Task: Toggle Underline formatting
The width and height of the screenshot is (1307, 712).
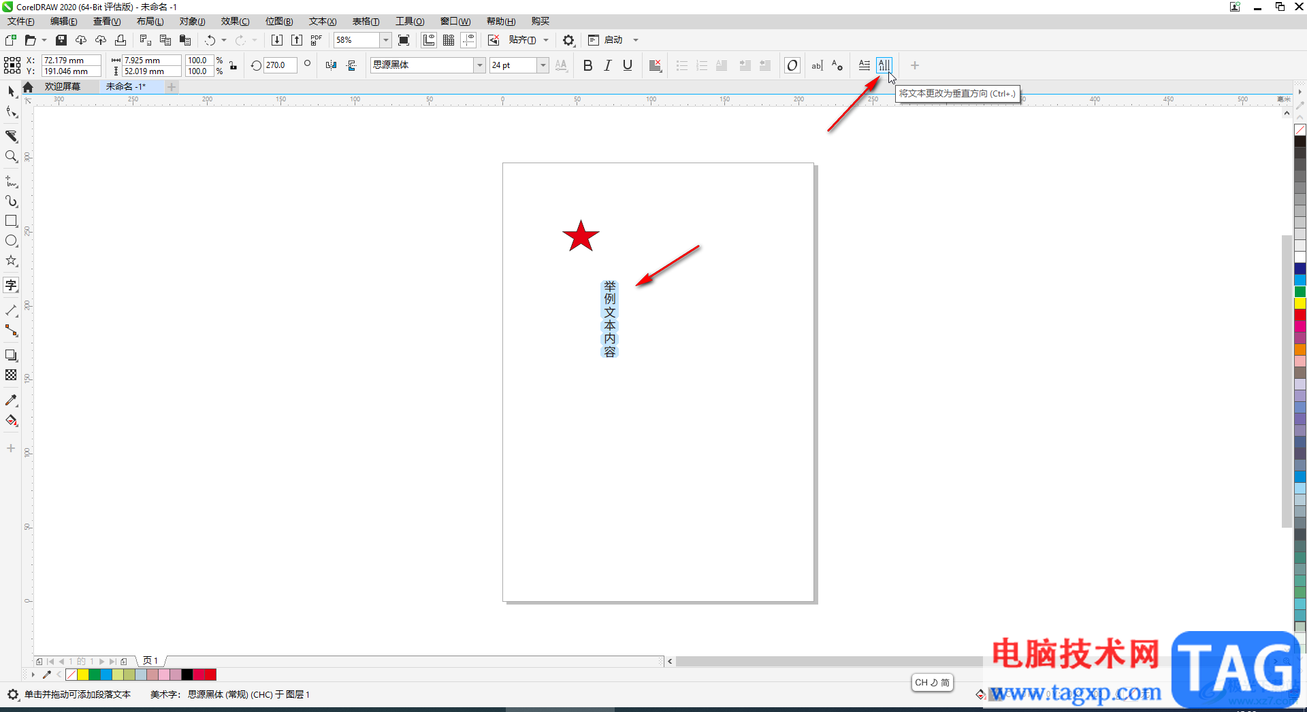Action: 628,65
